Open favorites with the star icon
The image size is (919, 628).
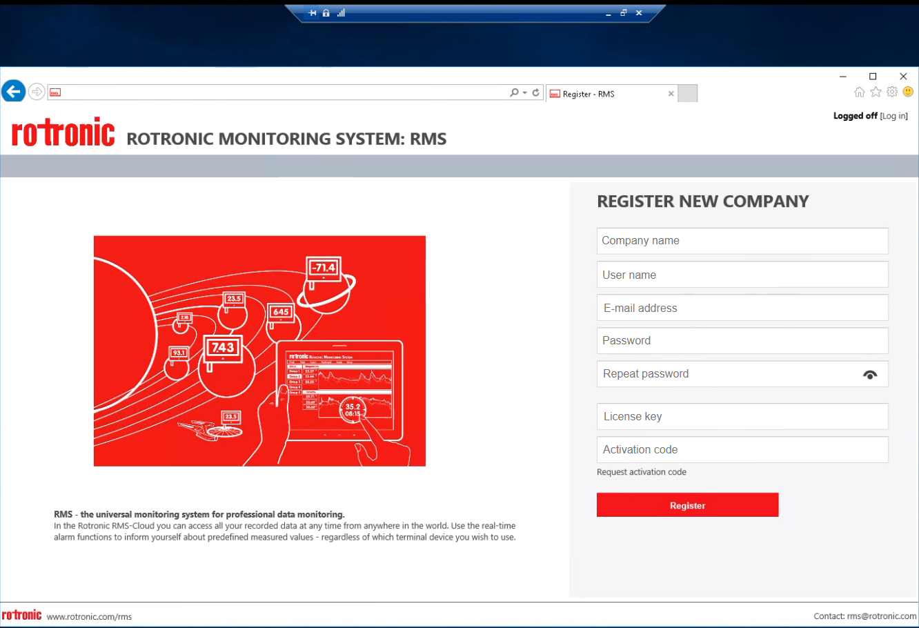876,92
